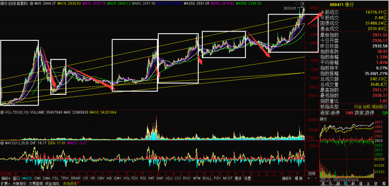Select the 笔 tab at panel bottom
The height and width of the screenshot is (187, 389).
(x=323, y=183)
